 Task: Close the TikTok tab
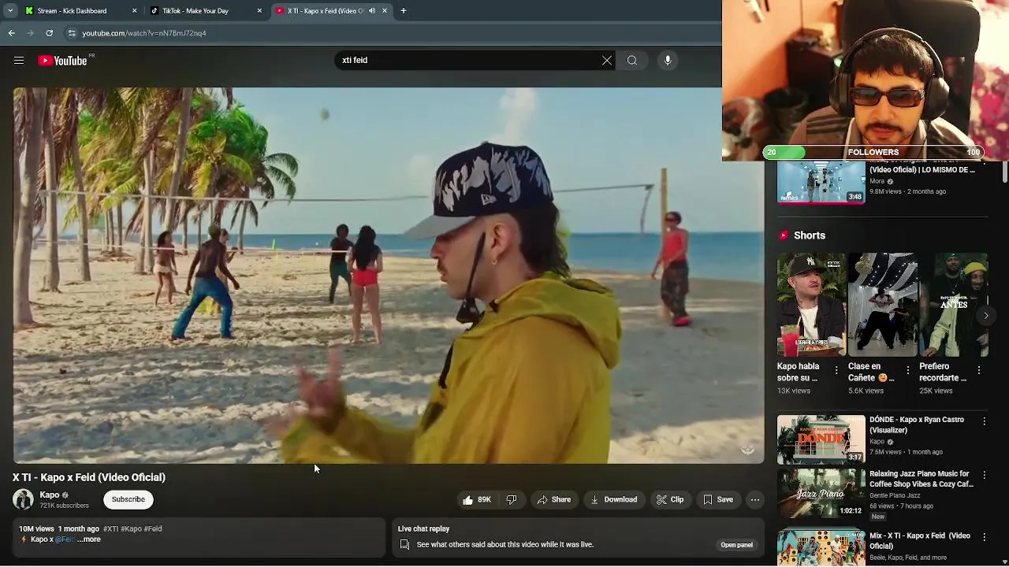tap(259, 11)
